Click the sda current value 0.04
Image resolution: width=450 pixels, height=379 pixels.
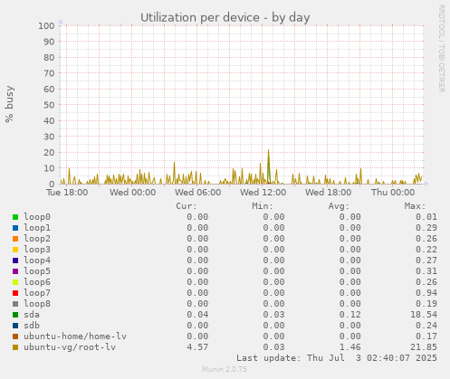(x=197, y=315)
